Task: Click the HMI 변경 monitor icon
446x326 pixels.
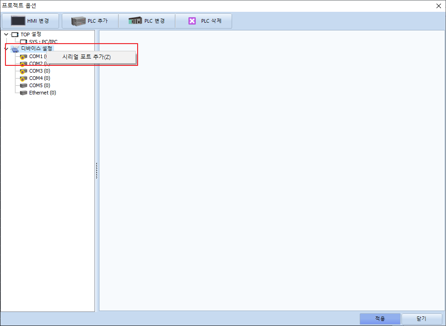Action: pyautogui.click(x=19, y=21)
